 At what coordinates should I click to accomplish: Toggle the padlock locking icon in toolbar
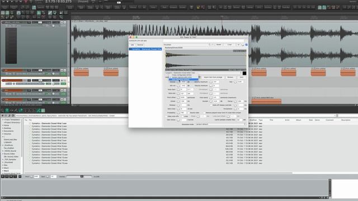coord(61,13)
